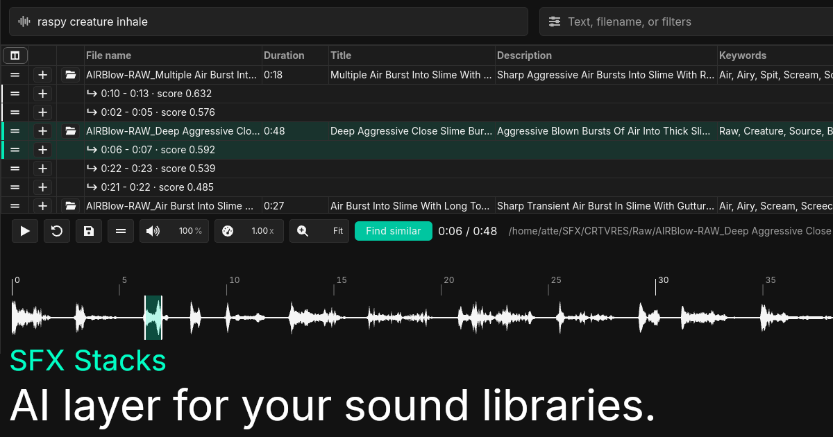The width and height of the screenshot is (833, 437).
Task: Click the 10 second mark on the waveform ruler
Action: (x=234, y=280)
